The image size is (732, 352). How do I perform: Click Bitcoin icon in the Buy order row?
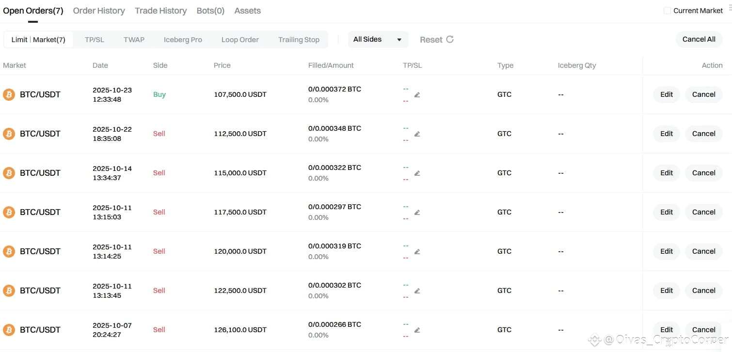[x=9, y=94]
